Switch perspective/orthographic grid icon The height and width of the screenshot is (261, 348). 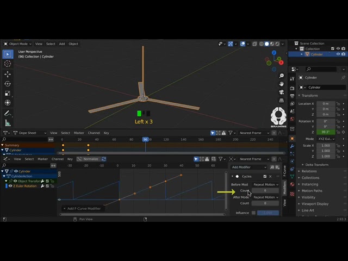click(x=282, y=100)
